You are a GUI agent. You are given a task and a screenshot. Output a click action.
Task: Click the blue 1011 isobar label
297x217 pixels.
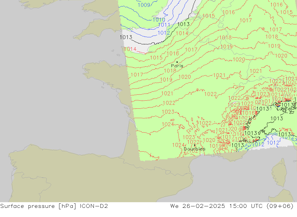tap(164, 25)
